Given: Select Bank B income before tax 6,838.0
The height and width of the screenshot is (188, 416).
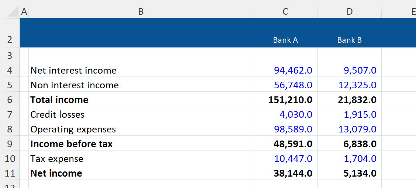Looking at the screenshot, I should [x=360, y=144].
